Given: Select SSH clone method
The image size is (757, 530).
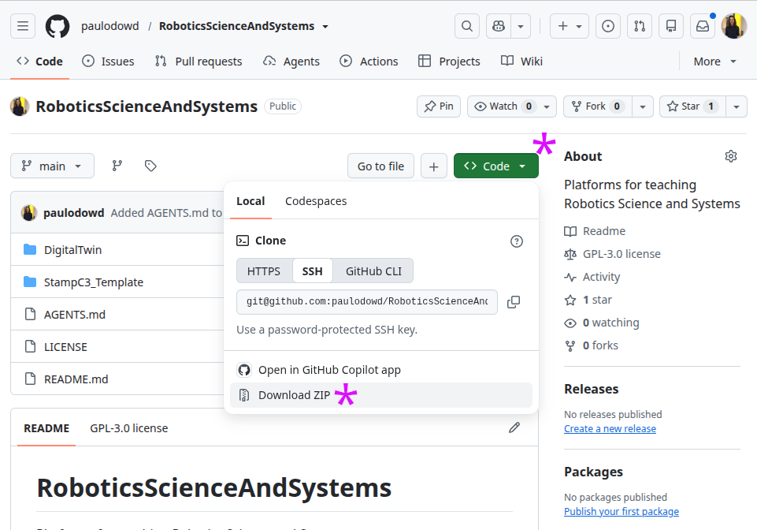Looking at the screenshot, I should coord(313,271).
